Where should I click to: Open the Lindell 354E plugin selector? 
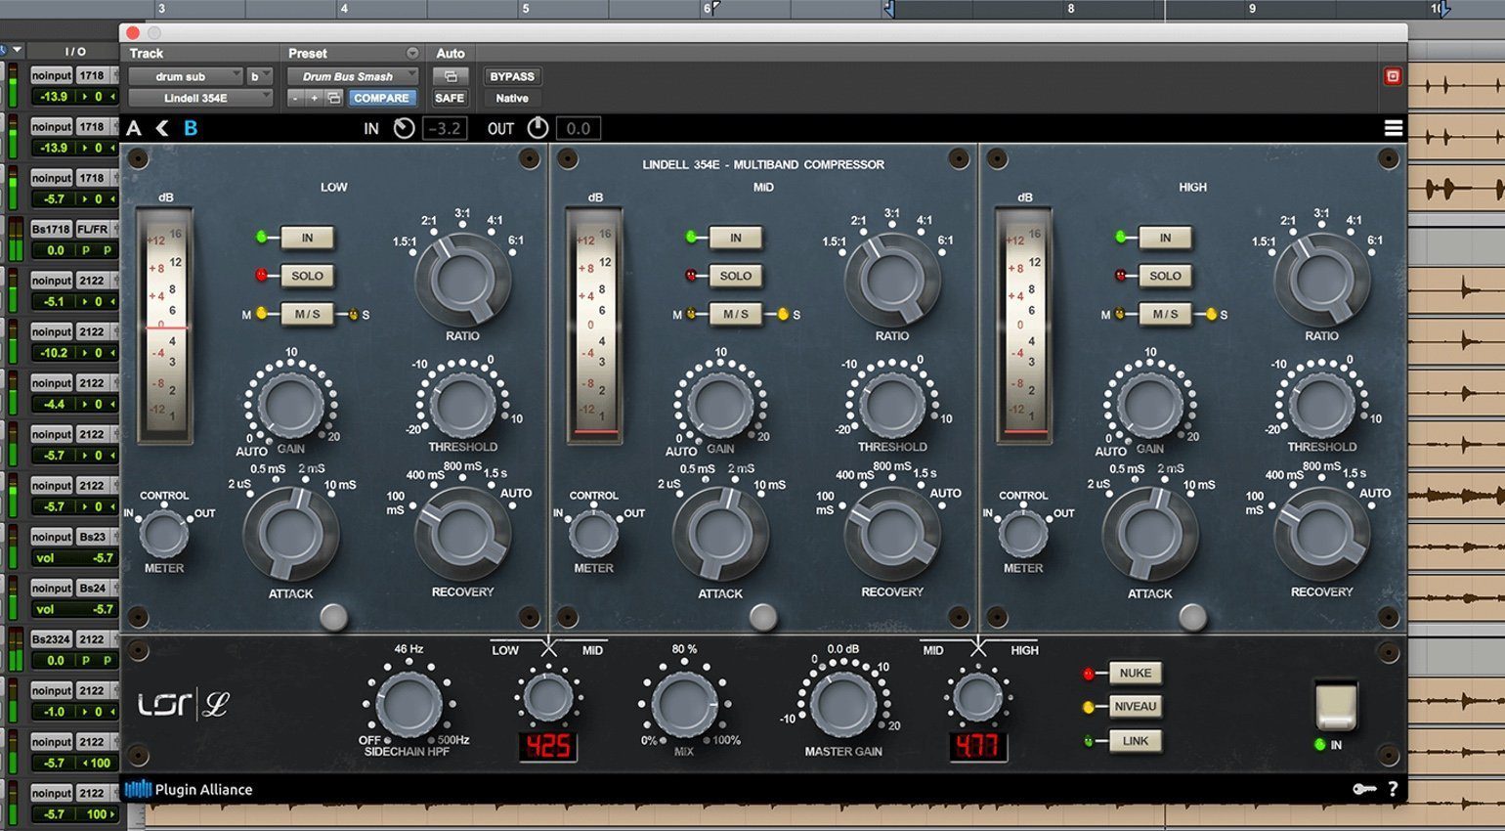pos(200,98)
